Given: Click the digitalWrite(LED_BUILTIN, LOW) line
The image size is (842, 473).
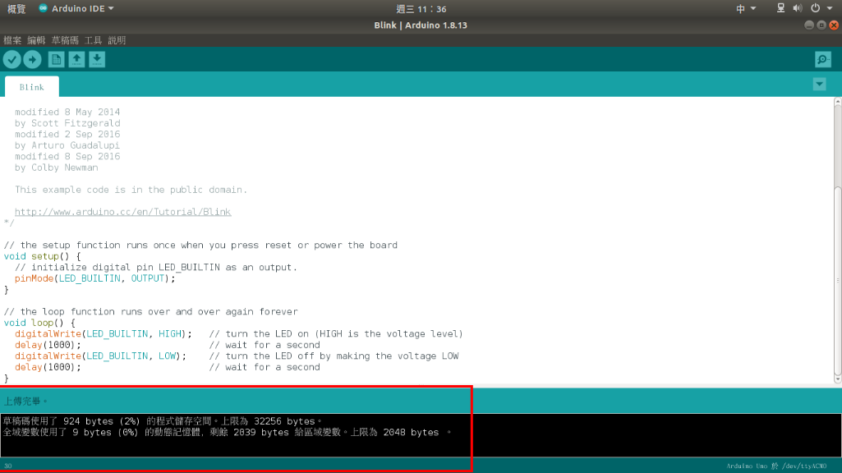Looking at the screenshot, I should tap(100, 356).
